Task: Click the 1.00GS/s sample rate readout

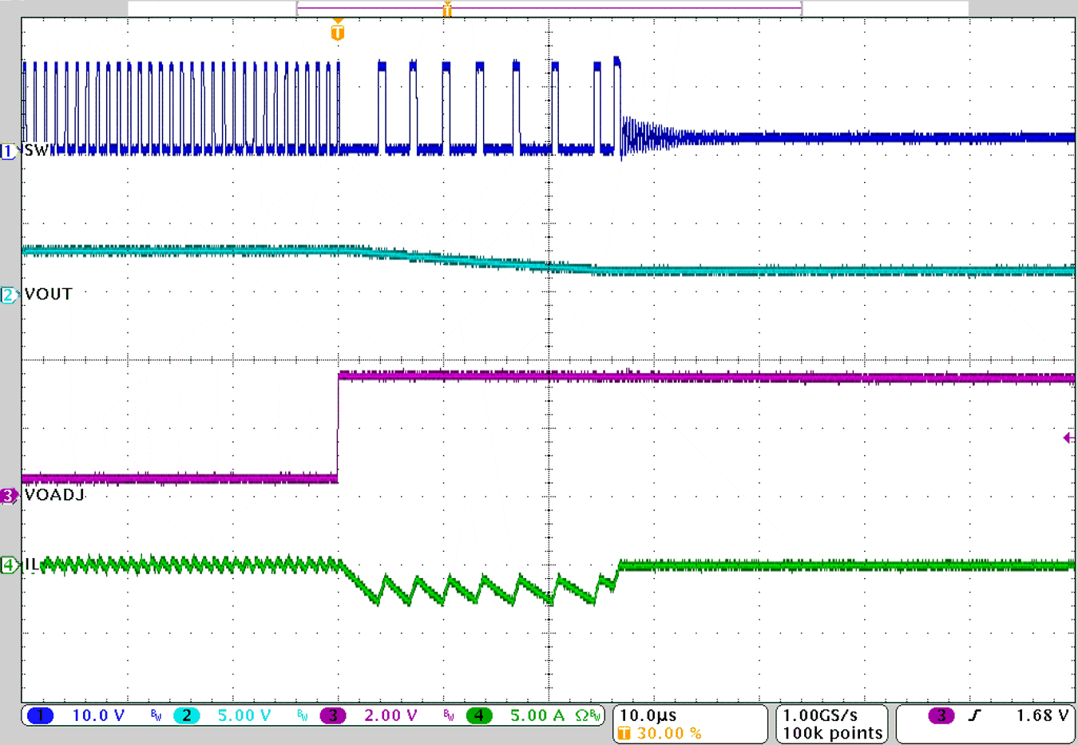Action: tap(821, 715)
